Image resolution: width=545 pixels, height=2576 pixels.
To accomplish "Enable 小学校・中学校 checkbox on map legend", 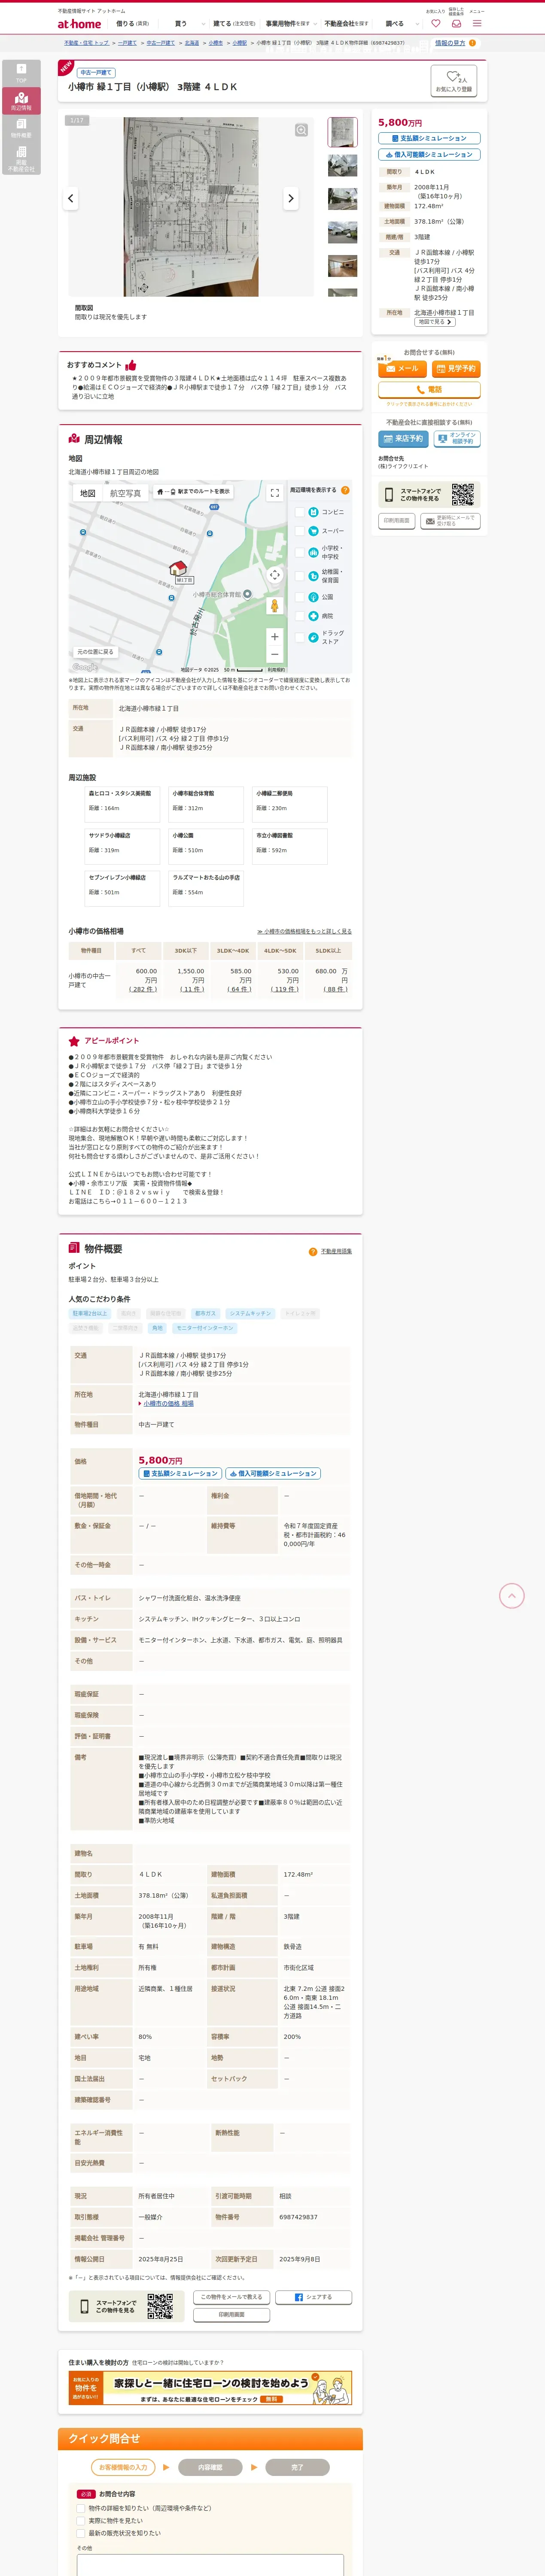I will coord(300,552).
